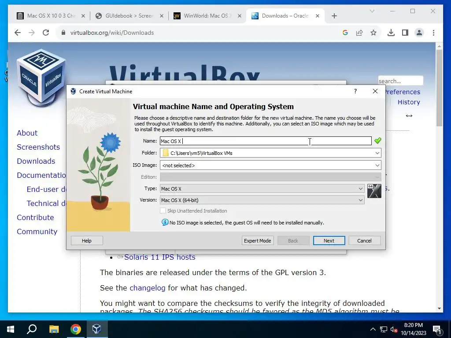Open the Google icon in address bar
Screen dimensions: 451x338
pyautogui.click(x=345, y=33)
